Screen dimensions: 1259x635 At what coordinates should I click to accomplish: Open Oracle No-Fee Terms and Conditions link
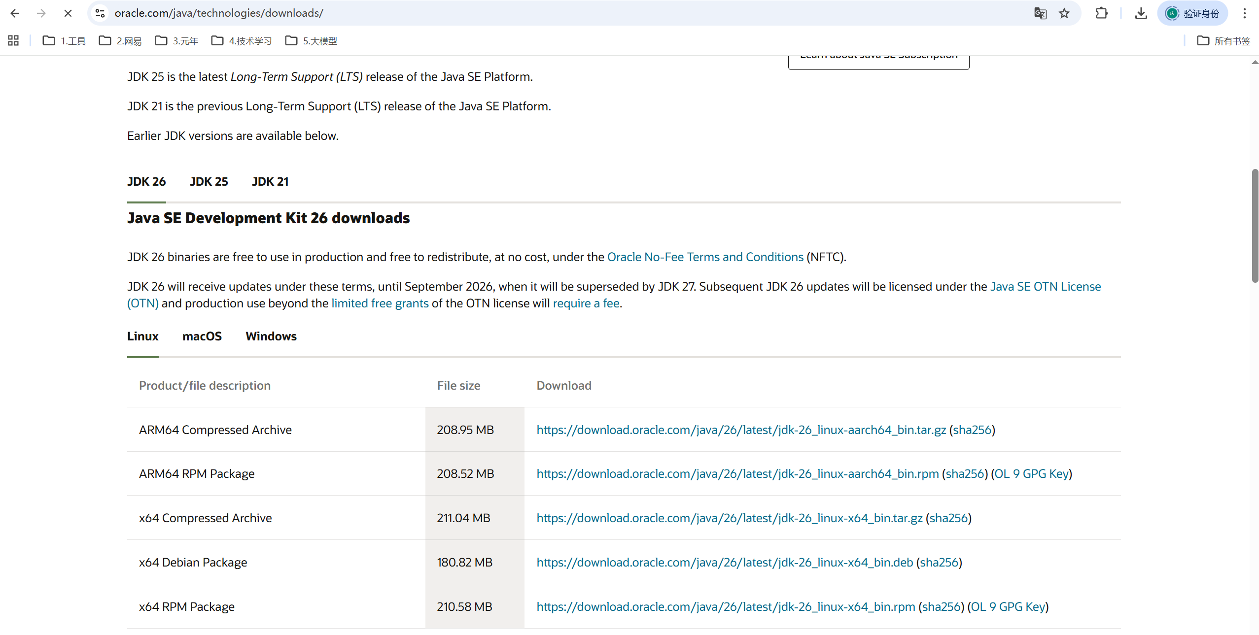pos(705,257)
